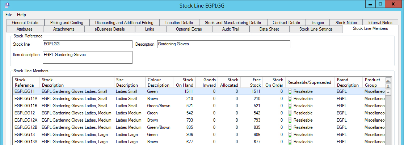Open the Stock Notes tab
404x145 pixels.
coord(346,23)
